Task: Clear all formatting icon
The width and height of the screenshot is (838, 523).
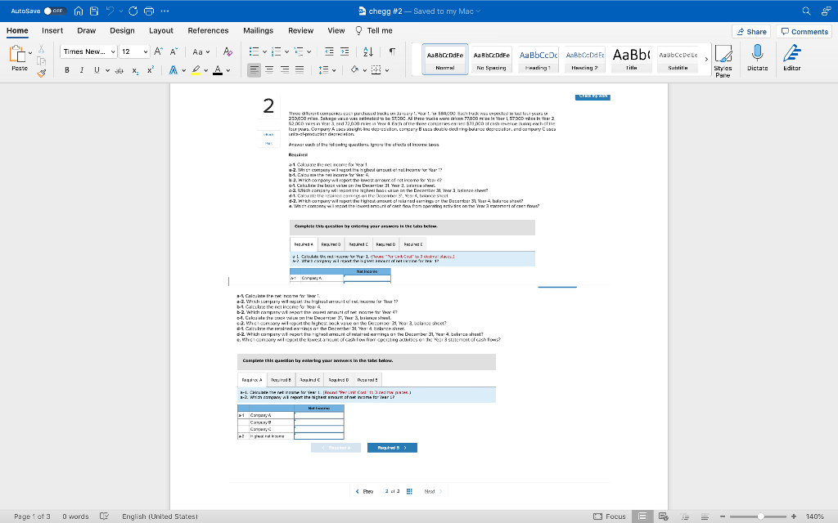Action: point(228,51)
